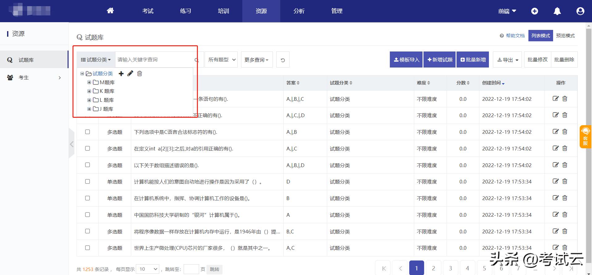The image size is (592, 275).
Task: Open the 培训 menu
Action: click(223, 11)
